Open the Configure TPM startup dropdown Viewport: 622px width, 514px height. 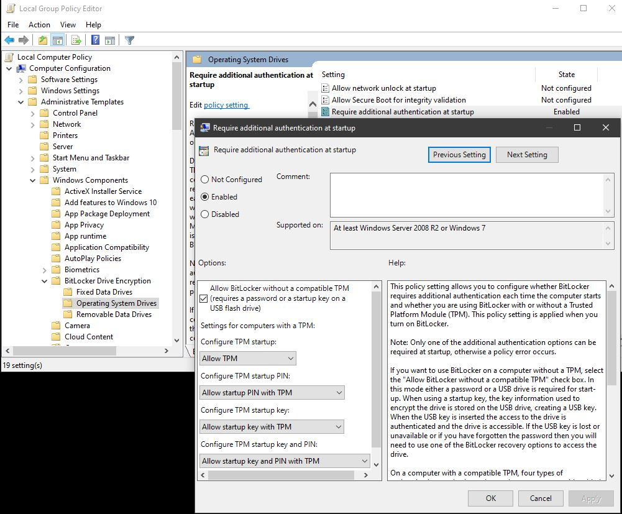(x=247, y=359)
